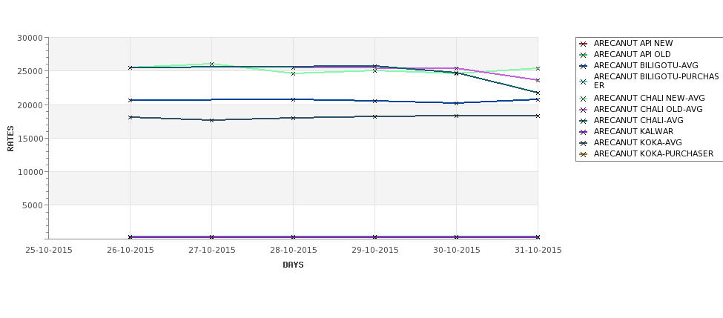Click the ARECANUT CHALI NEW-AVG legend marker

584,99
